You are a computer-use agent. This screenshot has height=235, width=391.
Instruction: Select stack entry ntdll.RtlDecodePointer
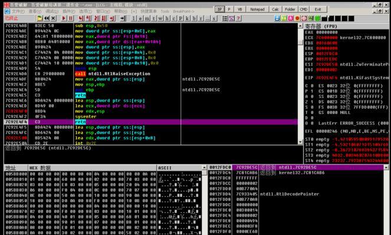(290, 194)
